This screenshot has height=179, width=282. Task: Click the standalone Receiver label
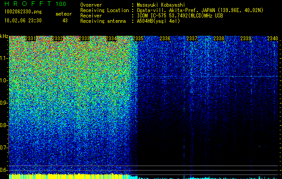[91, 16]
